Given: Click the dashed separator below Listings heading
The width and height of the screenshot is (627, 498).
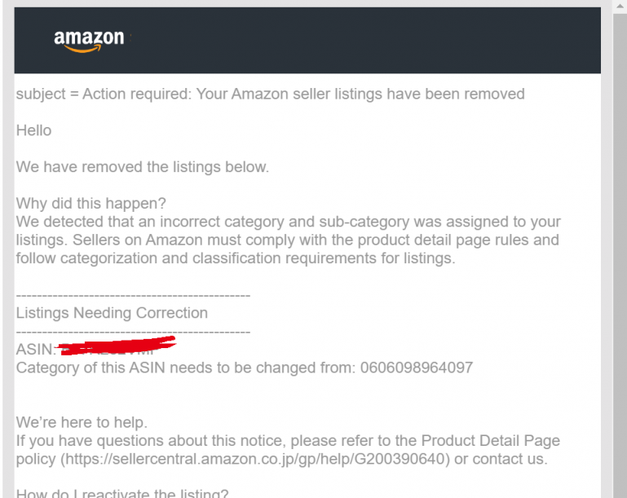Looking at the screenshot, I should point(133,332).
